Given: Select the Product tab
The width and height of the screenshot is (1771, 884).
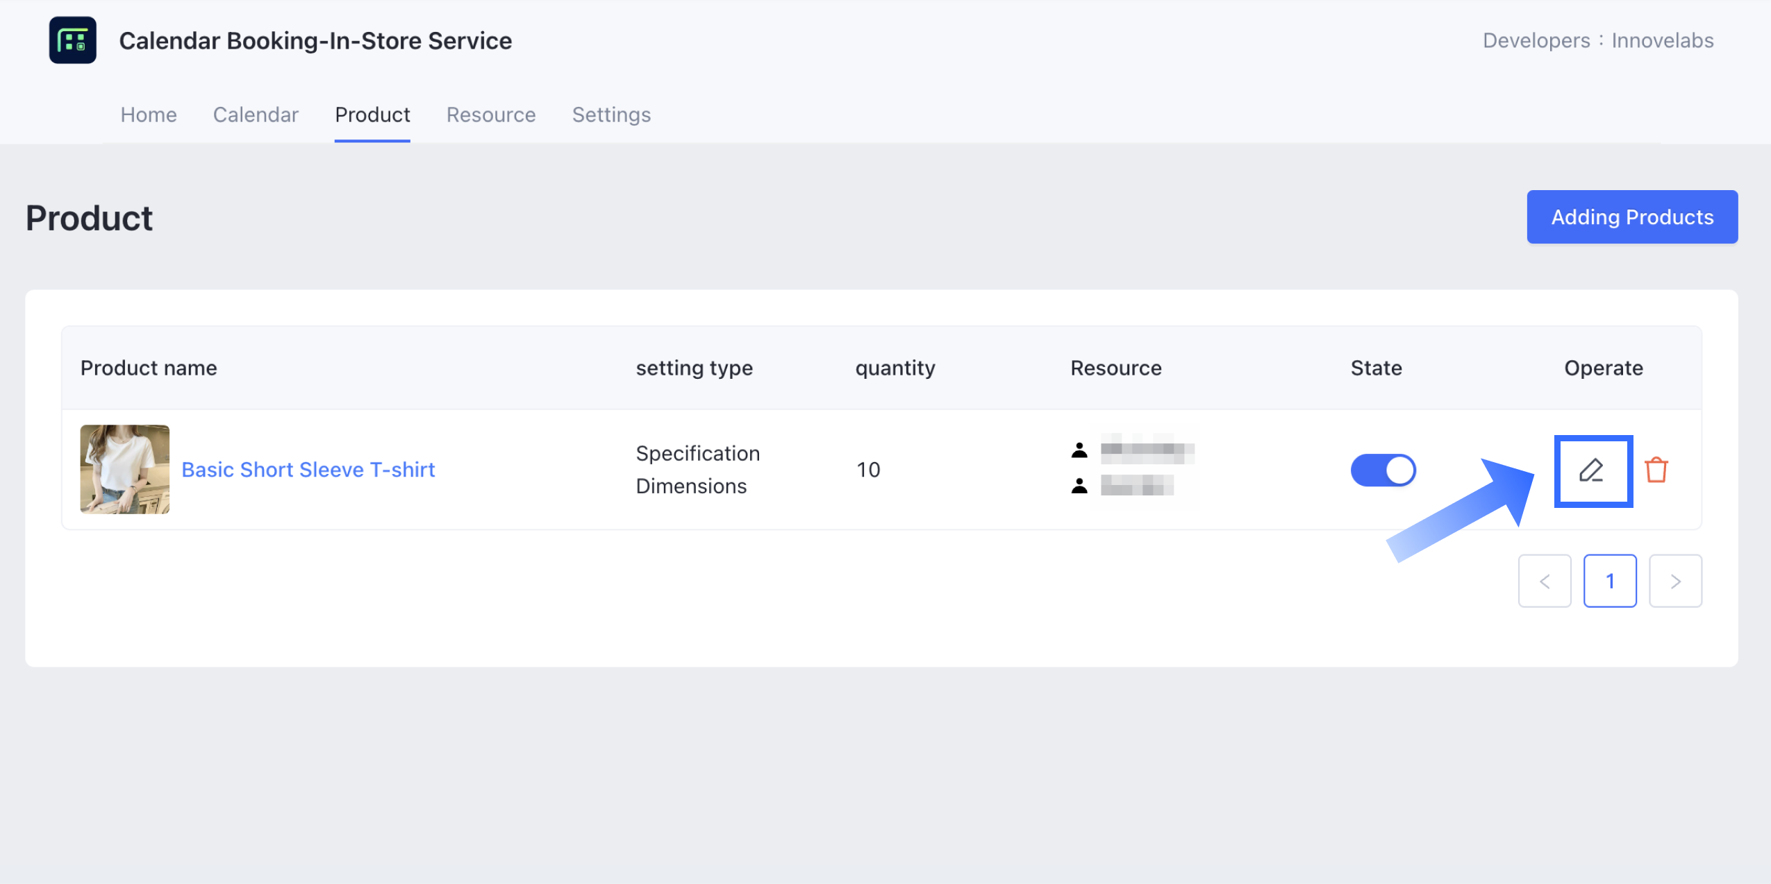Looking at the screenshot, I should [x=372, y=114].
